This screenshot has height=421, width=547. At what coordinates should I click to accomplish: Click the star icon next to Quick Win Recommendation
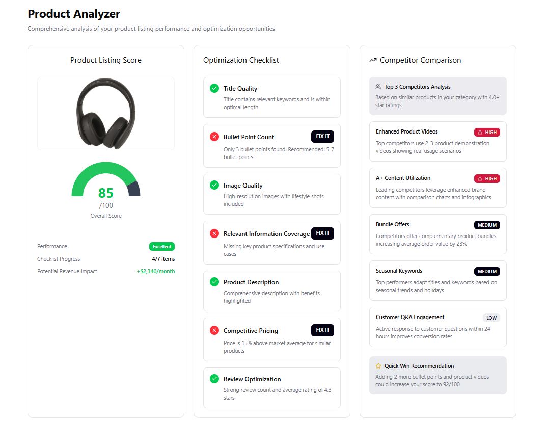coord(378,366)
